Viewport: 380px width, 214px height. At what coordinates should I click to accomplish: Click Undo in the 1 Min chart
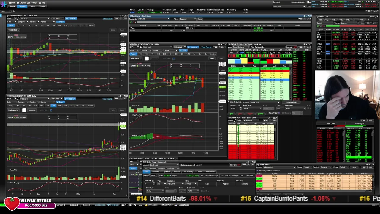(212, 59)
